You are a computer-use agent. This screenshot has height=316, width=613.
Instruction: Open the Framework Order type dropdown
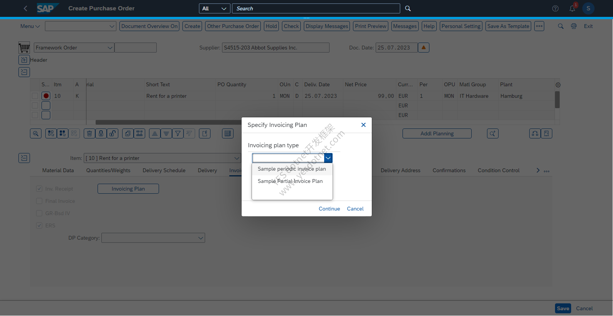tap(110, 48)
